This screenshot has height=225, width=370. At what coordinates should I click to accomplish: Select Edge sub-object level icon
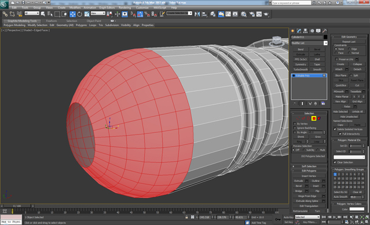click(303, 118)
